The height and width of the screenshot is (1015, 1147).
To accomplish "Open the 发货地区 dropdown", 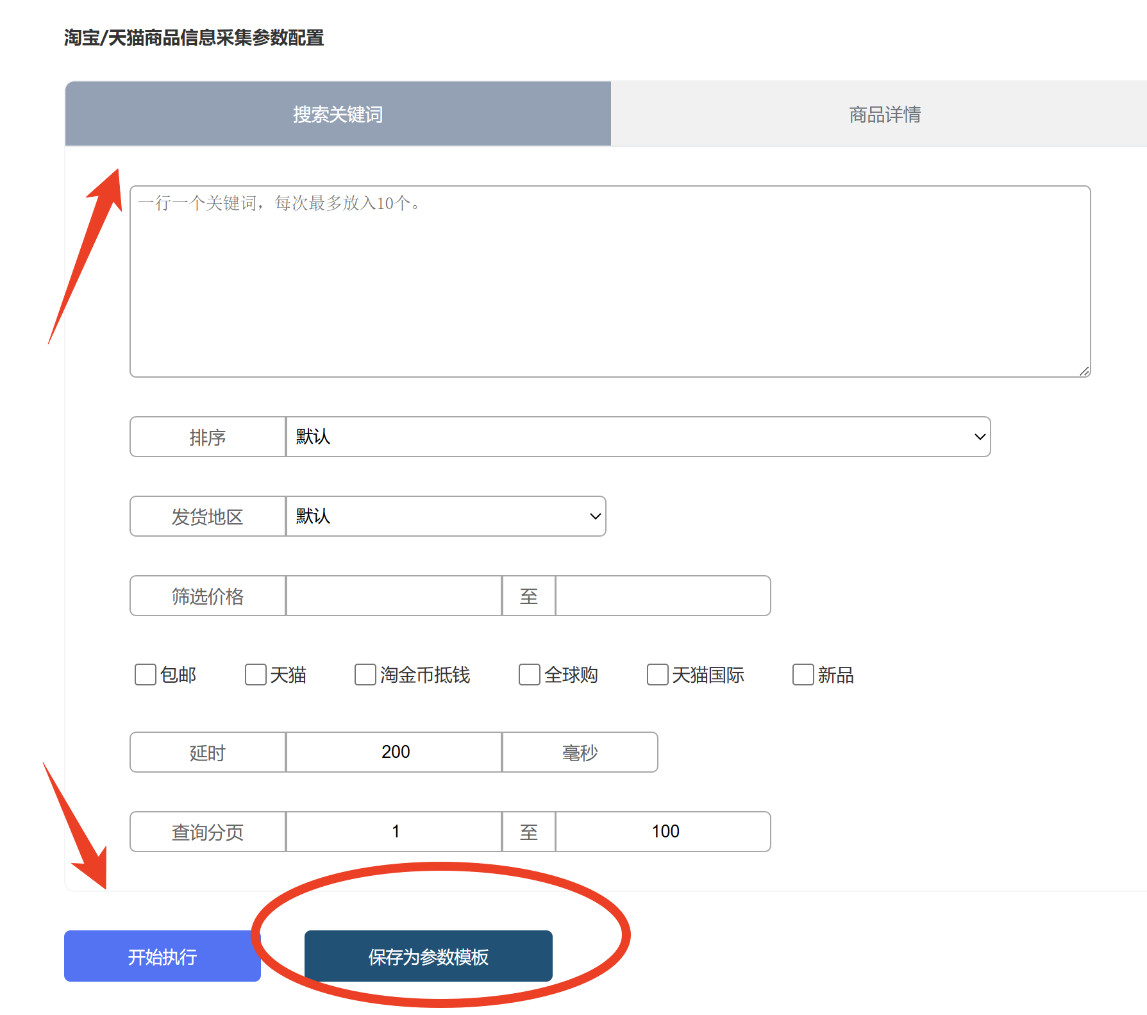I will coord(446,516).
